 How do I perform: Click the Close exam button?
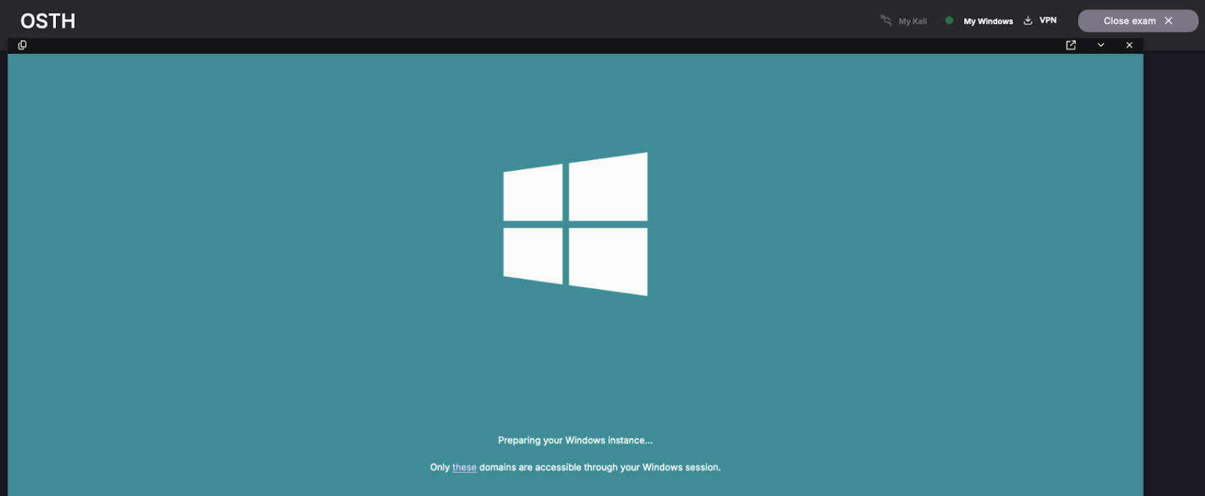[1138, 21]
